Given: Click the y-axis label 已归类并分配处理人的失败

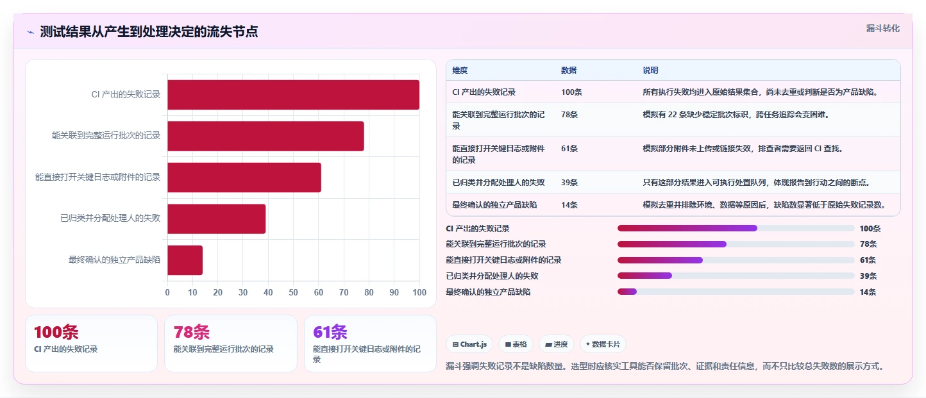Looking at the screenshot, I should [110, 219].
